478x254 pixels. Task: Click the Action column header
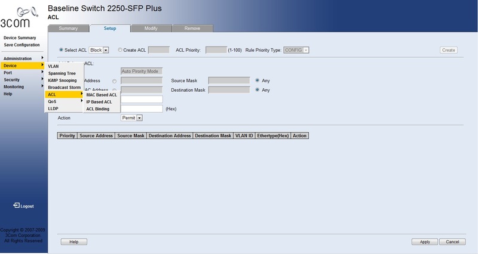300,136
